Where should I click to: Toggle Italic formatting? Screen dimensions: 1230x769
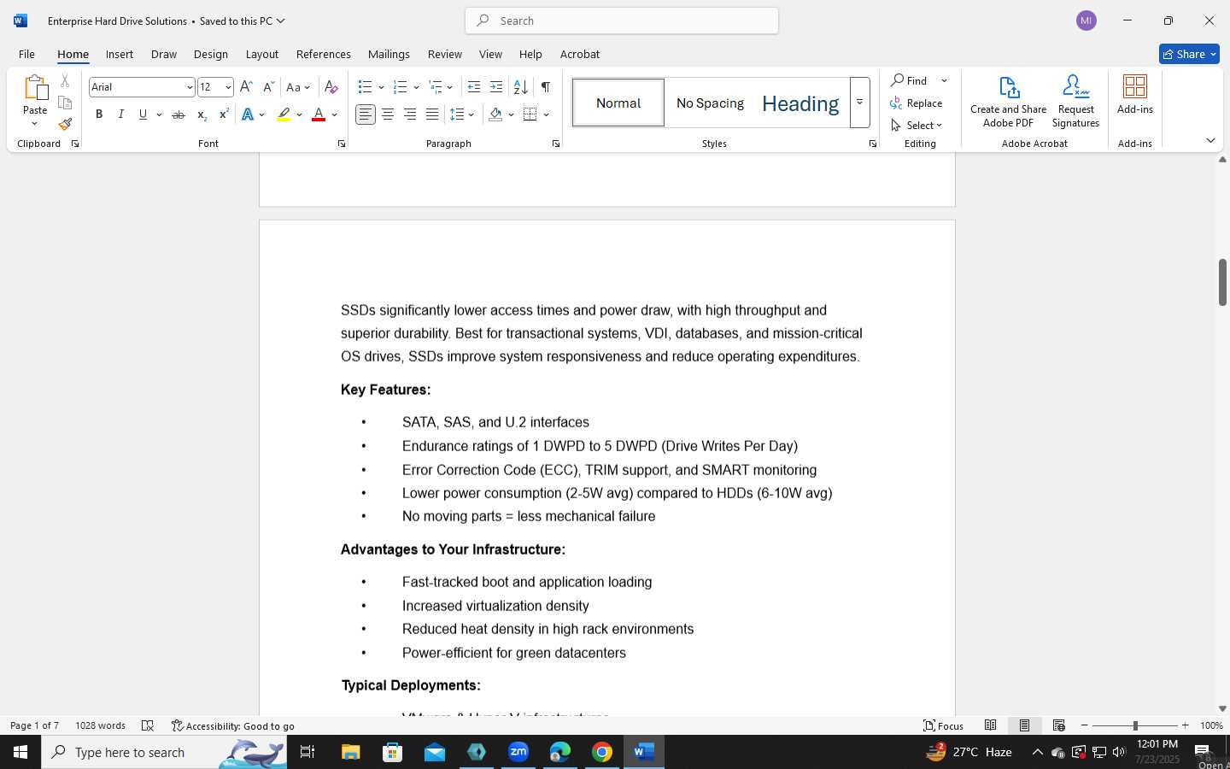pyautogui.click(x=121, y=114)
